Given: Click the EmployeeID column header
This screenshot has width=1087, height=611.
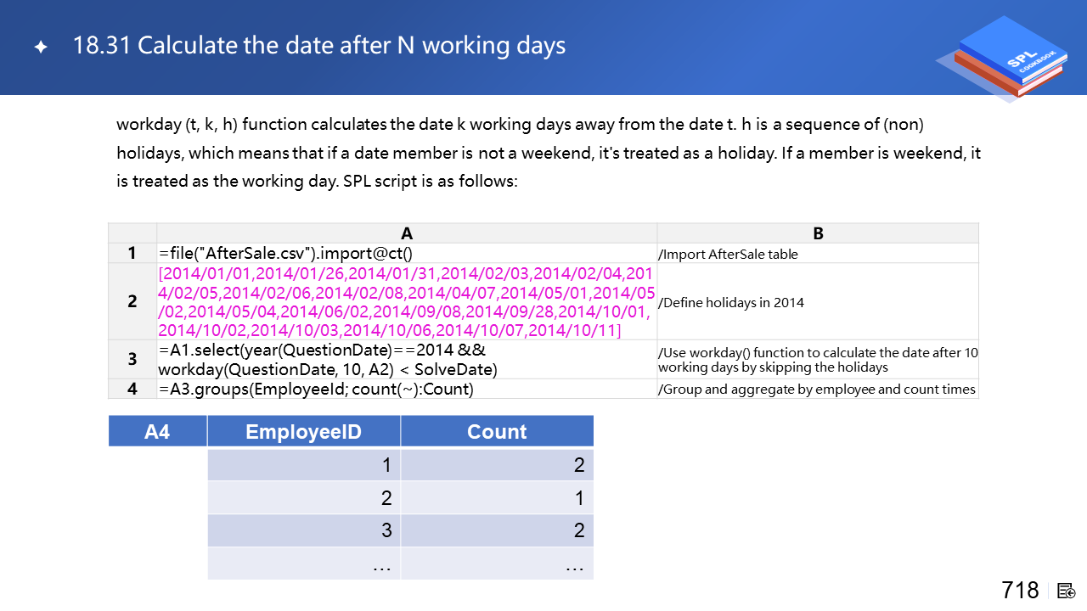Looking at the screenshot, I should (303, 432).
